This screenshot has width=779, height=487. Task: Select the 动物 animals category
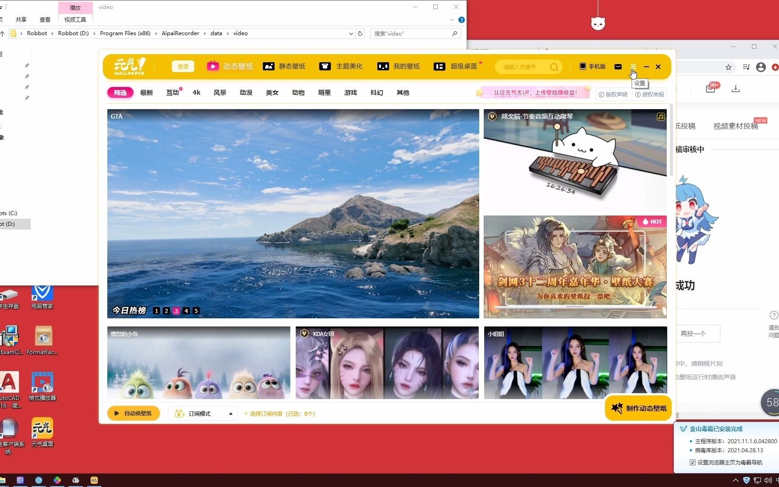[298, 92]
